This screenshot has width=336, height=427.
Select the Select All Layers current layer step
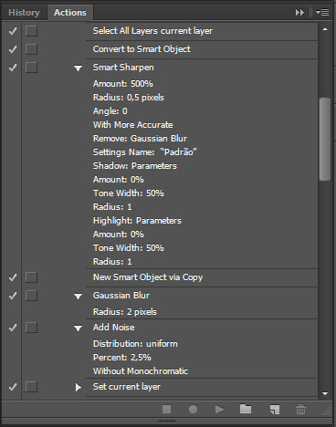pyautogui.click(x=152, y=31)
